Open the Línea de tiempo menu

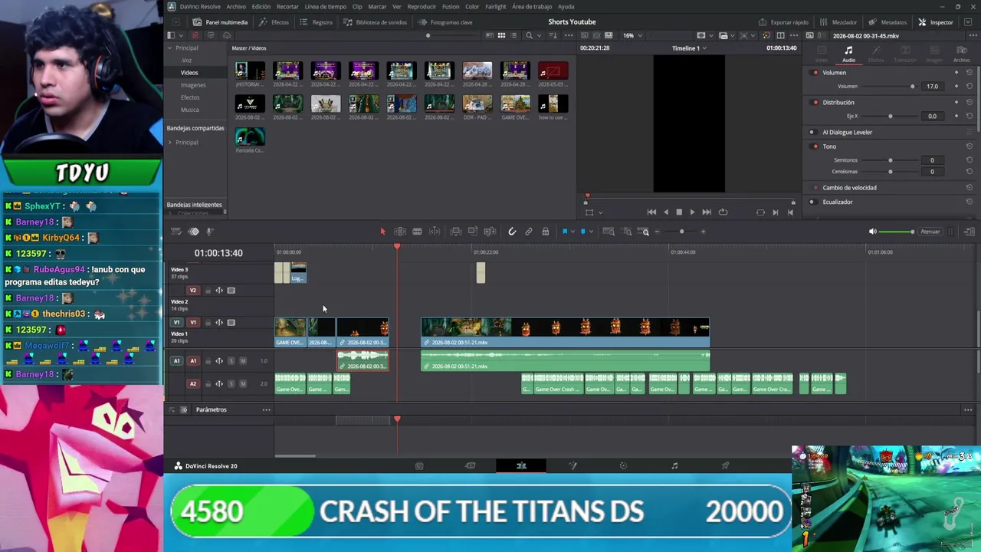click(326, 7)
